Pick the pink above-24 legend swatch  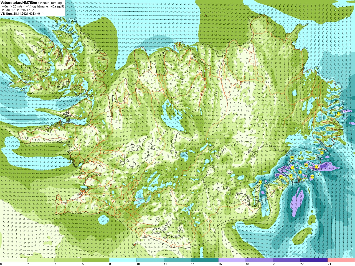(341, 260)
